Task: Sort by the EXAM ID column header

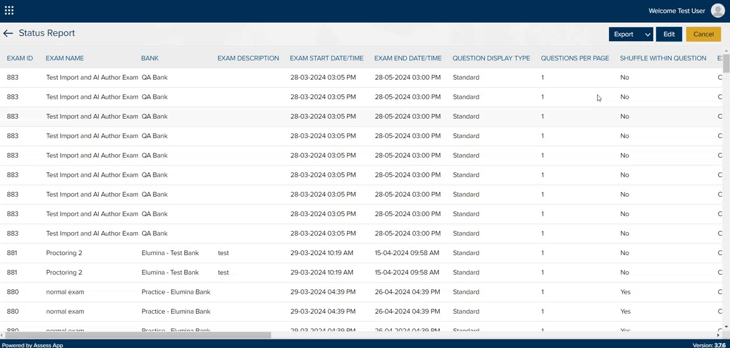Action: 20,58
